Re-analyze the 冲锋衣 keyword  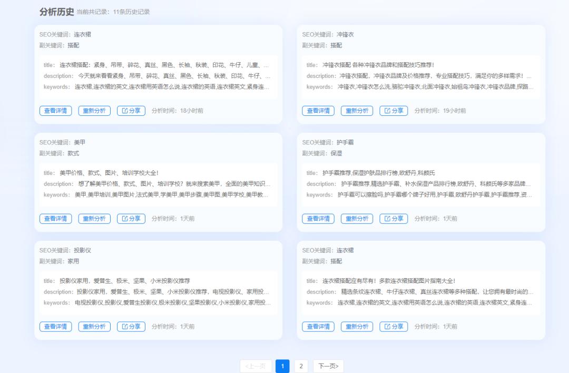tap(356, 111)
